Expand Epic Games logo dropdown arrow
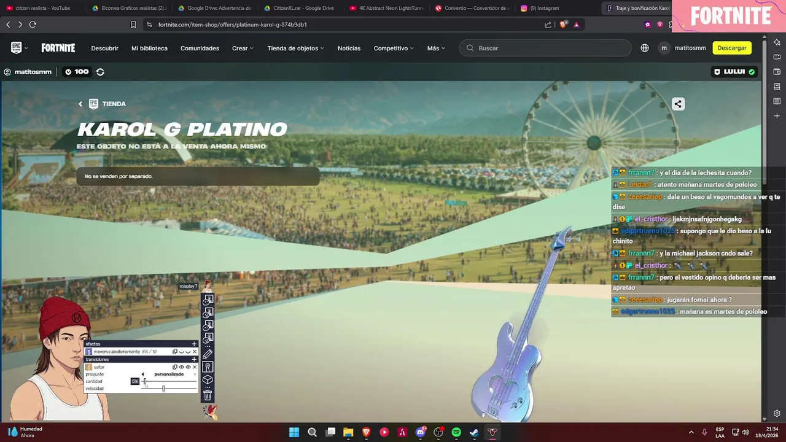Screen dimensions: 786x442 coord(26,48)
